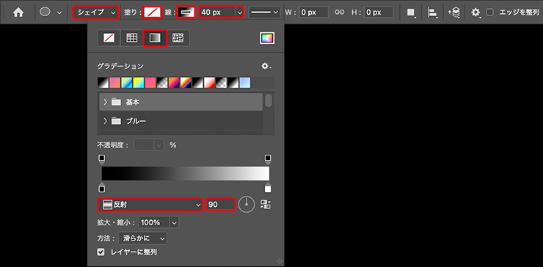Open the グラデーション panel gear menu

[266, 66]
